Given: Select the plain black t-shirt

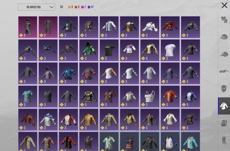Looking at the screenshot, I should click(109, 50).
